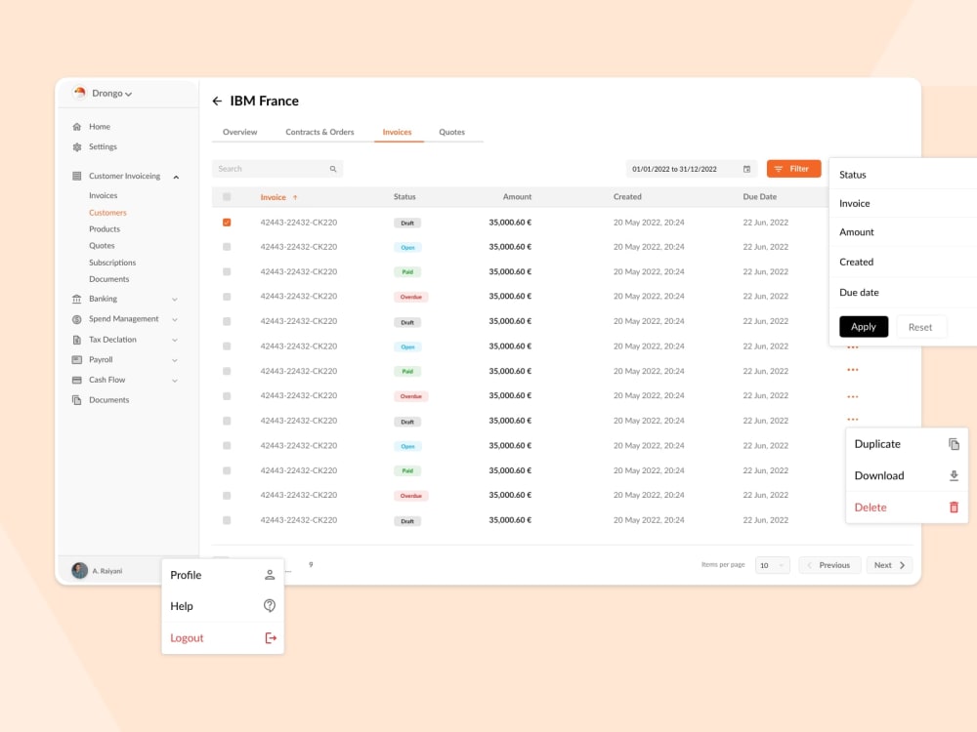Image resolution: width=977 pixels, height=732 pixels.
Task: Click the search magnifier icon
Action: coord(333,169)
